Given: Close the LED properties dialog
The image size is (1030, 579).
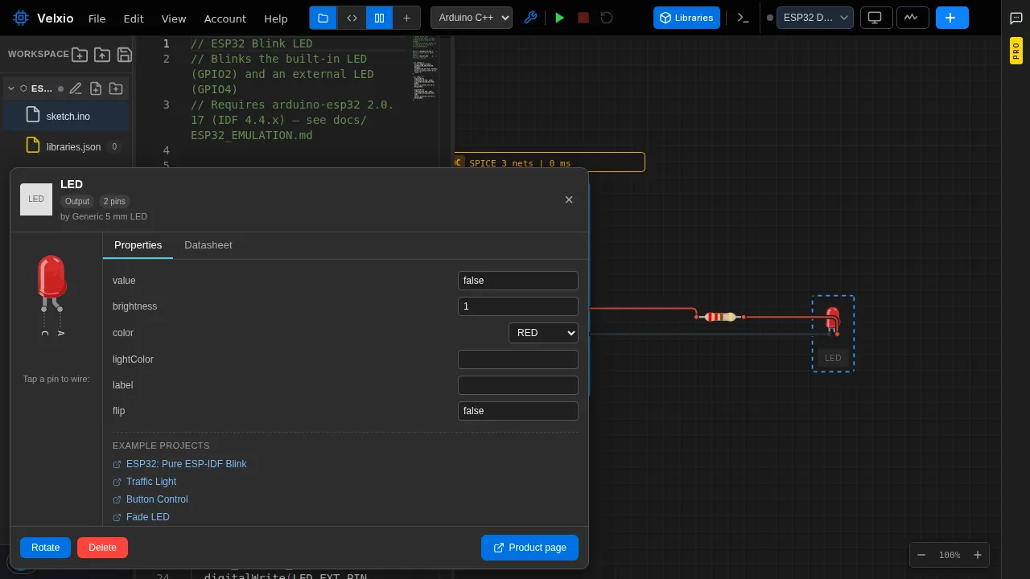Looking at the screenshot, I should tap(569, 199).
